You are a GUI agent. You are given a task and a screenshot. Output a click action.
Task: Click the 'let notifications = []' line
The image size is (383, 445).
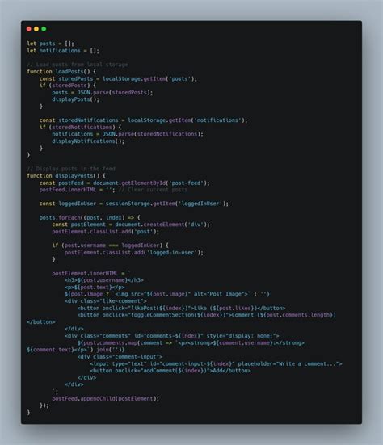pyautogui.click(x=63, y=51)
